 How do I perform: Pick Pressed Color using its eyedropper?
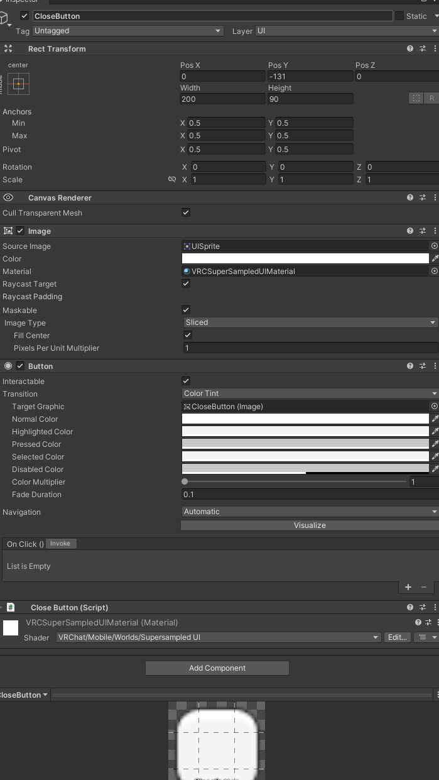point(435,444)
